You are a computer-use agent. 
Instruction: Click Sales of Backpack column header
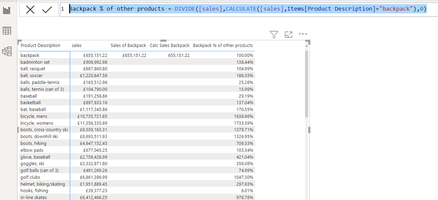[x=128, y=45]
